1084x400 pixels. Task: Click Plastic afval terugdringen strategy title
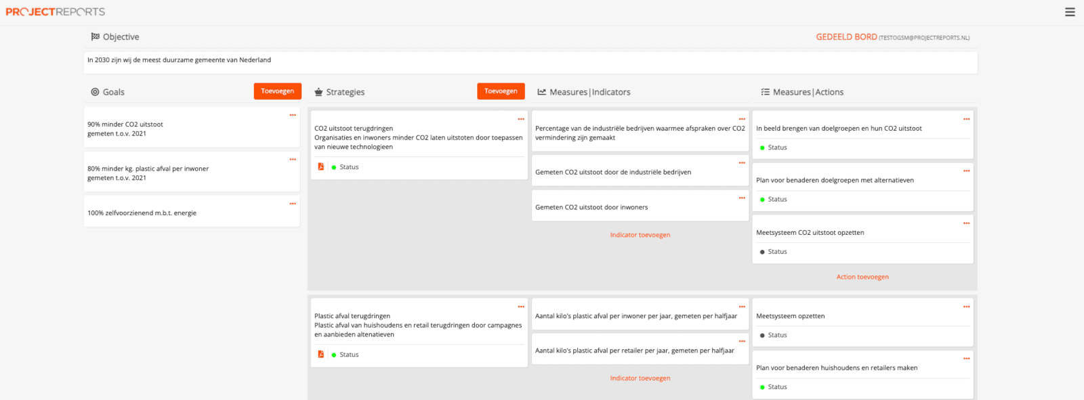click(352, 316)
